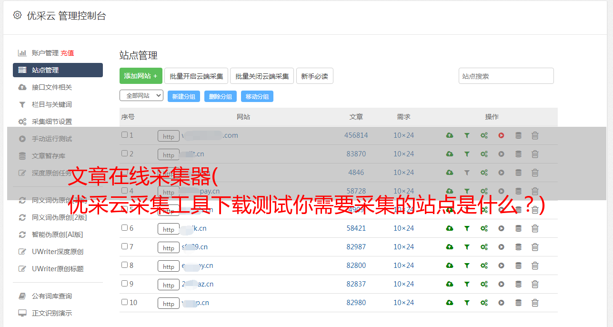This screenshot has height=327, width=613.
Task: Click article count 82980
Action: pos(356,303)
